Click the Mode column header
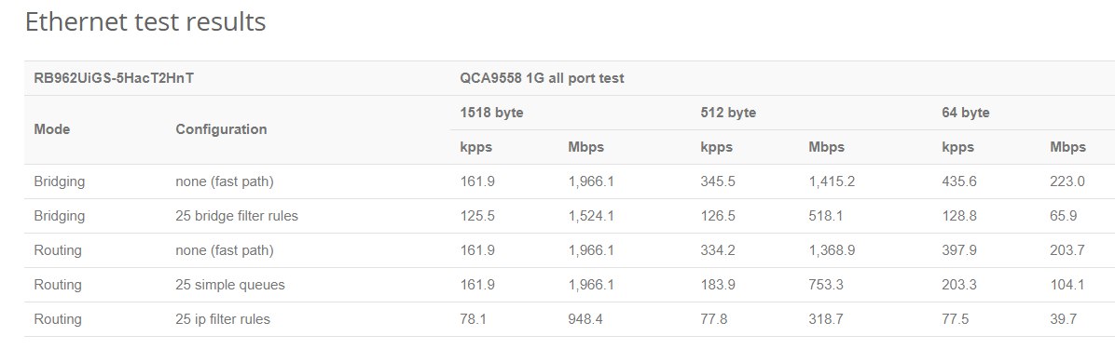 point(52,129)
